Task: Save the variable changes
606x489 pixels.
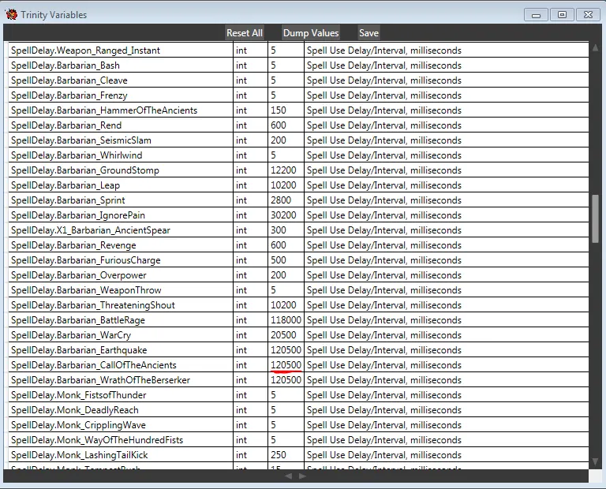Action: 368,33
